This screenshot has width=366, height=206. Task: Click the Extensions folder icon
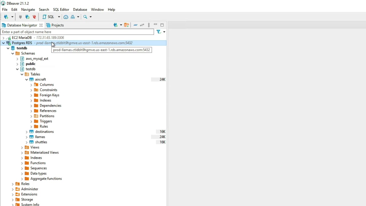coord(17,194)
